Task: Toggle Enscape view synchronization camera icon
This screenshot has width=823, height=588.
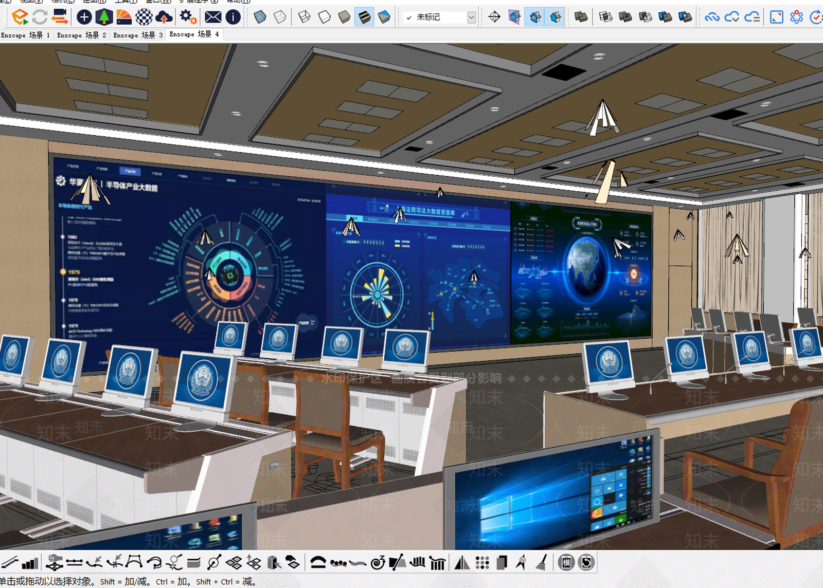Action: (x=60, y=17)
